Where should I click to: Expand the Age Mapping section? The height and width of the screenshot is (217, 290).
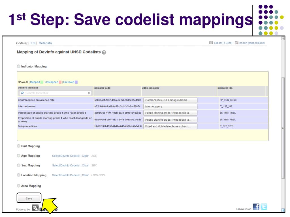tap(18, 156)
